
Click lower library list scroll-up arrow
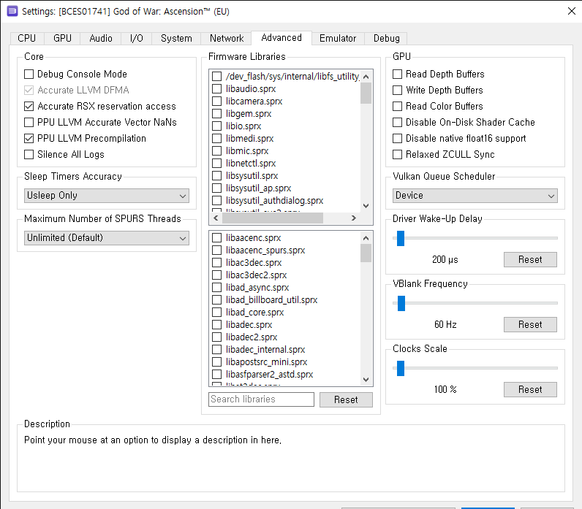coord(366,238)
